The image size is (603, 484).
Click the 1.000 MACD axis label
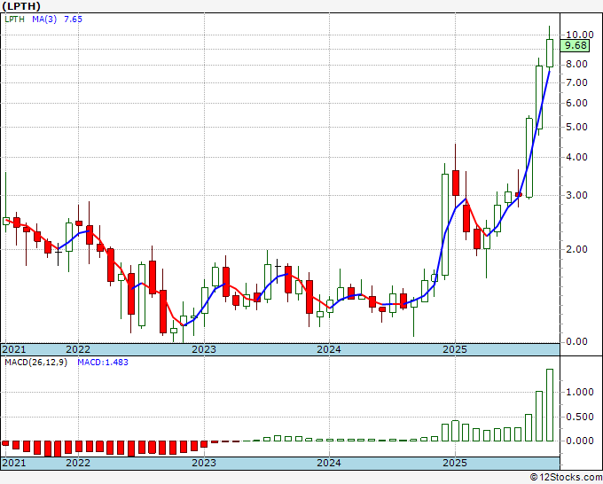click(x=580, y=392)
